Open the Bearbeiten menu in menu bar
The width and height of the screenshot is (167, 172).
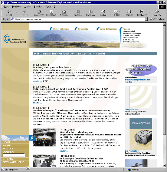(x=17, y=7)
